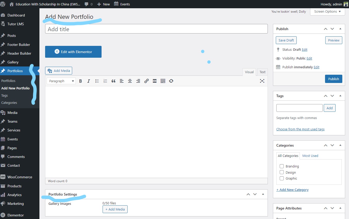Collapse the Categories panel
Image resolution: width=349 pixels, height=219 pixels.
click(340, 145)
